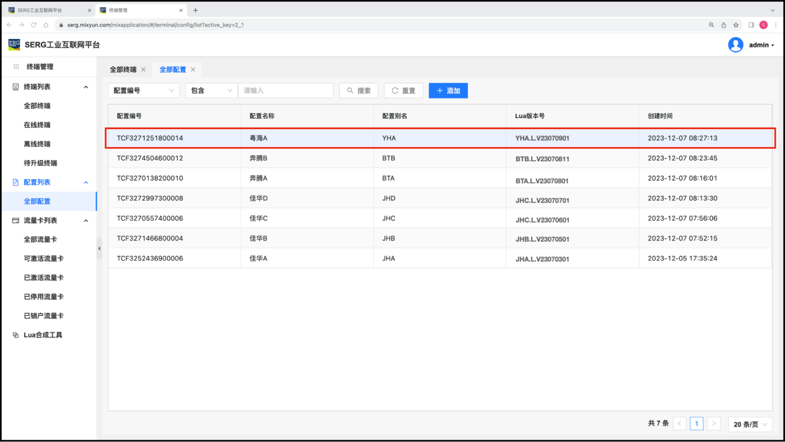The image size is (785, 442).
Task: Click the Lua合成工具 sidebar item
Action: tap(43, 335)
